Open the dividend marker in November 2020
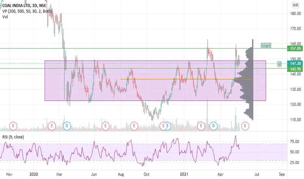The height and width of the screenshot is (179, 304). point(169,126)
